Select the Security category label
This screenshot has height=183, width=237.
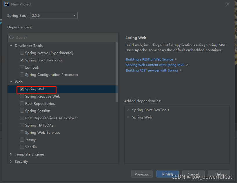pyautogui.click(x=21, y=162)
